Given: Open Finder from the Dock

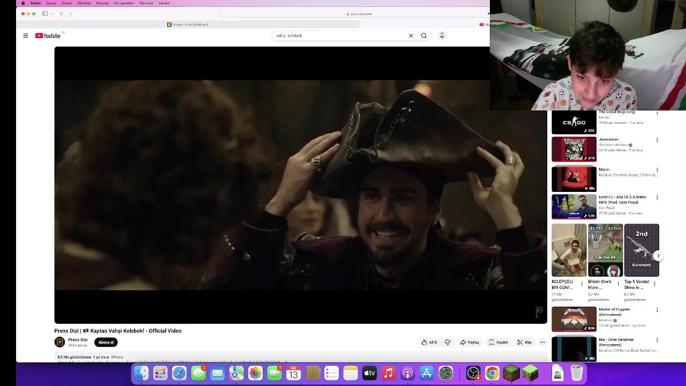Looking at the screenshot, I should [141, 373].
